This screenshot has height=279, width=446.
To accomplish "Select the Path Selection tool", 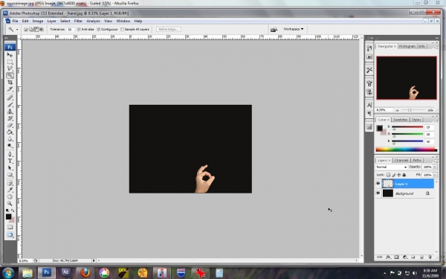I will tap(10, 168).
